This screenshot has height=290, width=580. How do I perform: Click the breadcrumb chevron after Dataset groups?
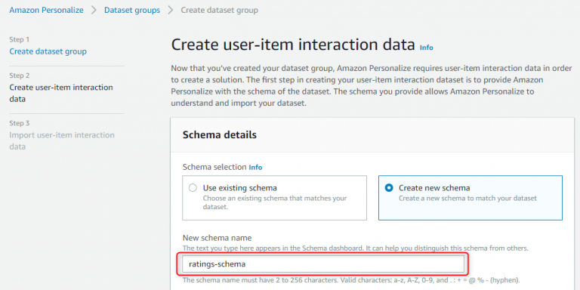[x=171, y=10]
